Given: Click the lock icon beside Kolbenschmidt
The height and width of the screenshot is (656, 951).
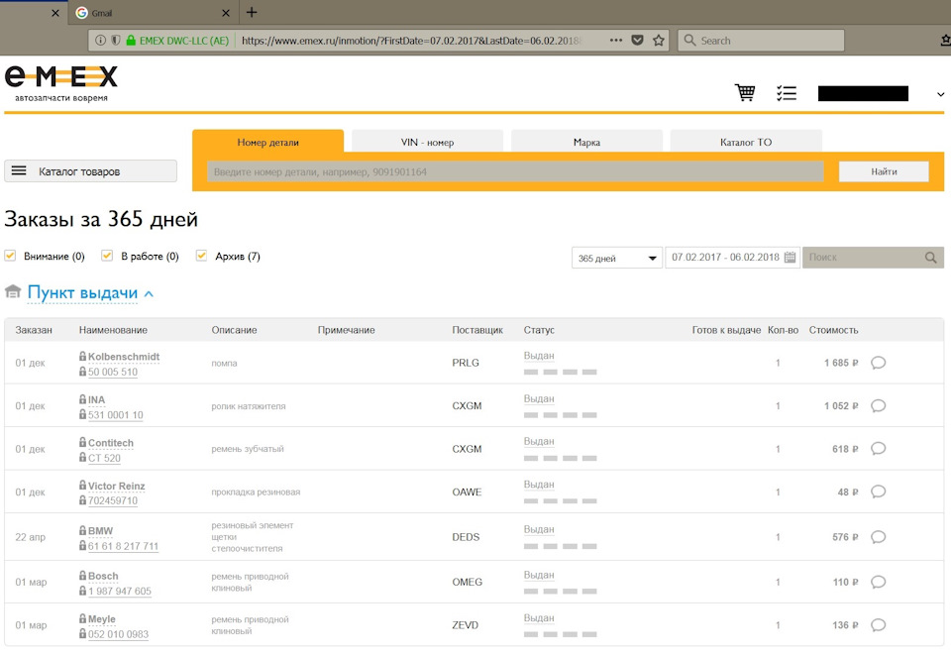Looking at the screenshot, I should 82,356.
